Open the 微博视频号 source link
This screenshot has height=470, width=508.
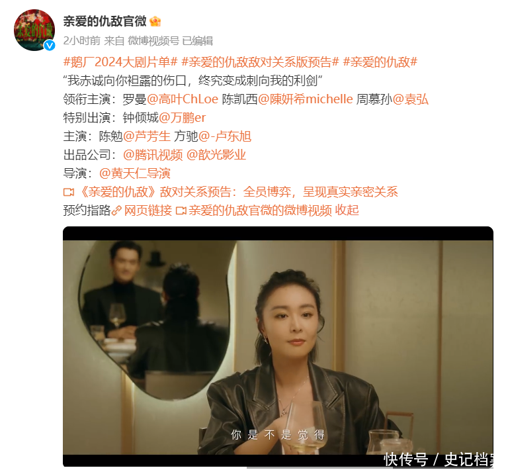coord(153,41)
